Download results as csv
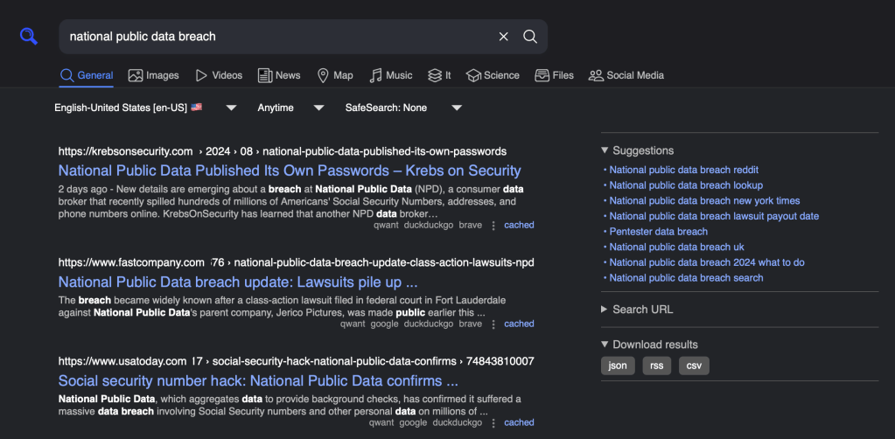 click(x=694, y=366)
